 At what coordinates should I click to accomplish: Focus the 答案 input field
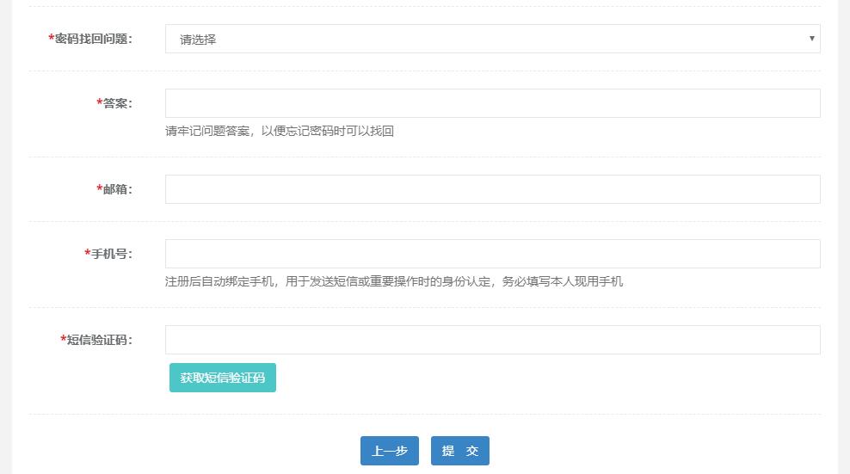(492, 103)
